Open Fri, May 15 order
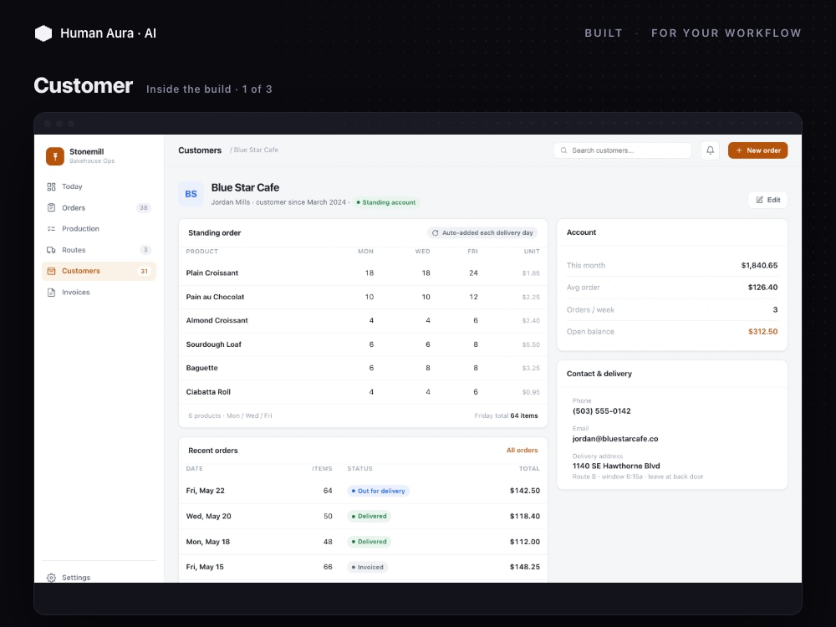The width and height of the screenshot is (836, 627). pos(363,568)
